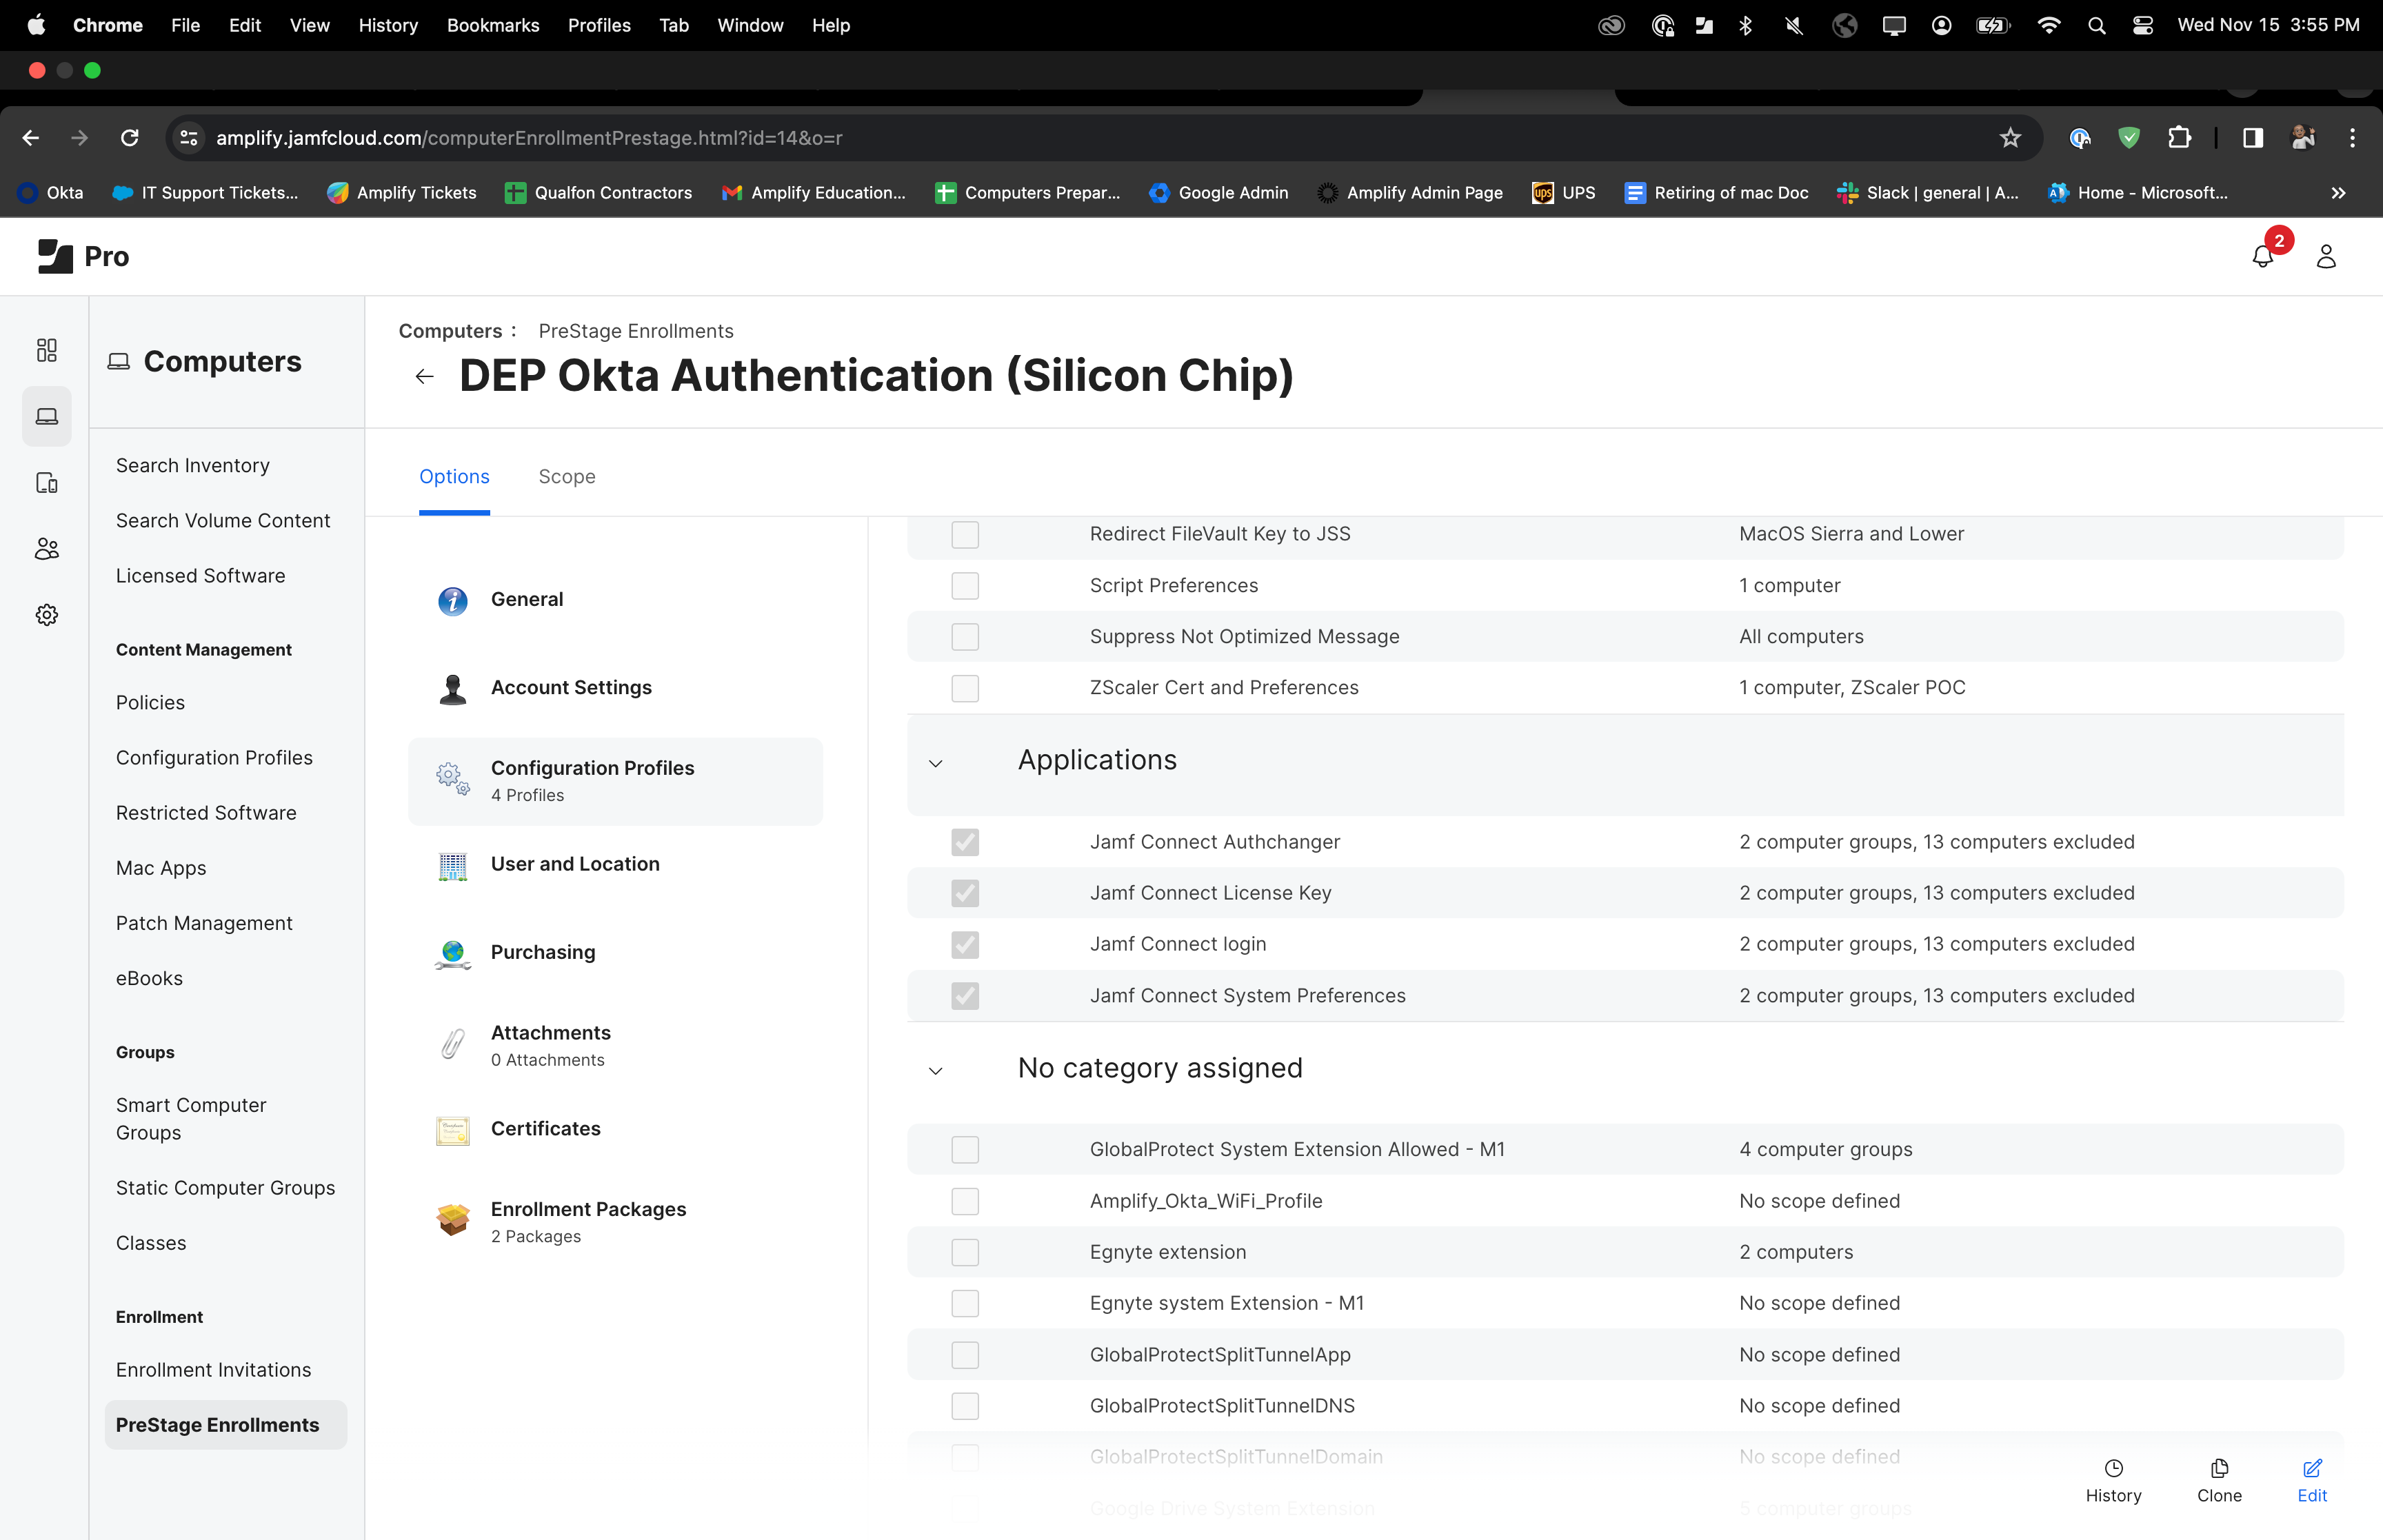Collapse the Applications category chevron

pyautogui.click(x=935, y=763)
